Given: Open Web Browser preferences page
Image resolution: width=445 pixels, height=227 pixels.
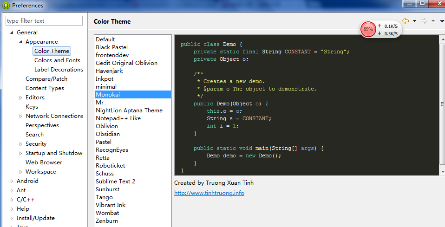Looking at the screenshot, I should 44,162.
